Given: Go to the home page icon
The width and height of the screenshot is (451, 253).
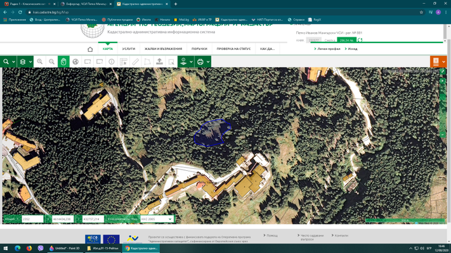Looking at the screenshot, I should pyautogui.click(x=90, y=49).
